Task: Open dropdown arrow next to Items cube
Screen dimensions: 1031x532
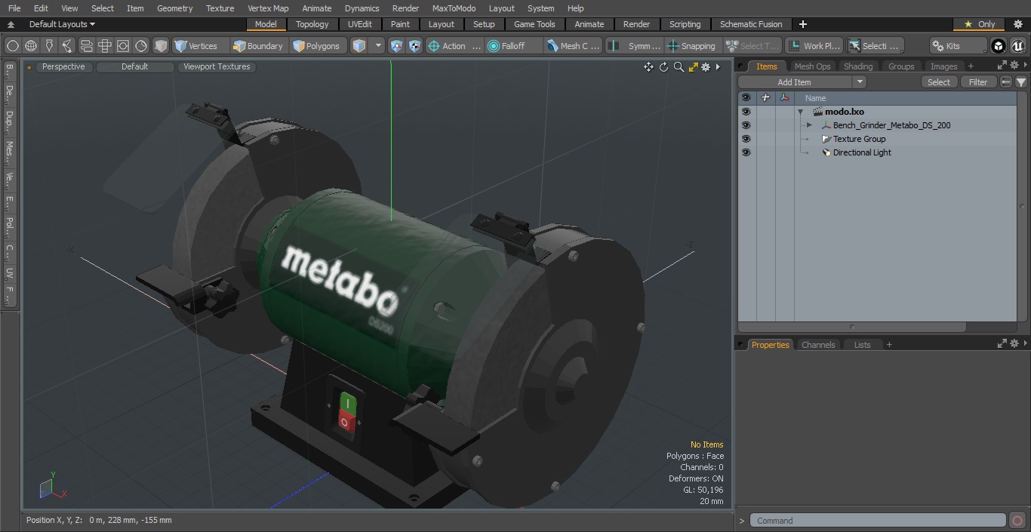Action: (x=378, y=46)
